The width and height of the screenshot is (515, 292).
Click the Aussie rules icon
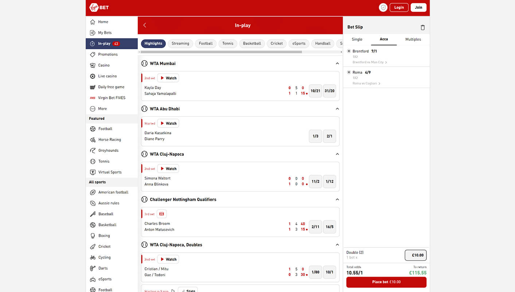pyautogui.click(x=93, y=203)
